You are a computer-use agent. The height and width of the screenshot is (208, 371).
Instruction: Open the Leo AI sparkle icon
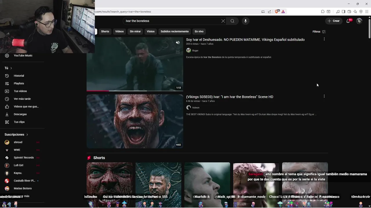point(355,12)
